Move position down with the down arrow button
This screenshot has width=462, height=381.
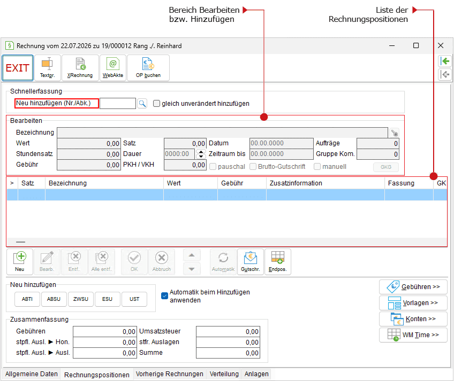[x=192, y=269]
